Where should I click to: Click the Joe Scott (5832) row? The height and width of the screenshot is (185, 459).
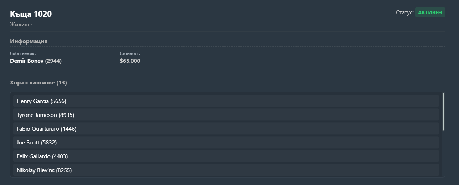coord(226,143)
